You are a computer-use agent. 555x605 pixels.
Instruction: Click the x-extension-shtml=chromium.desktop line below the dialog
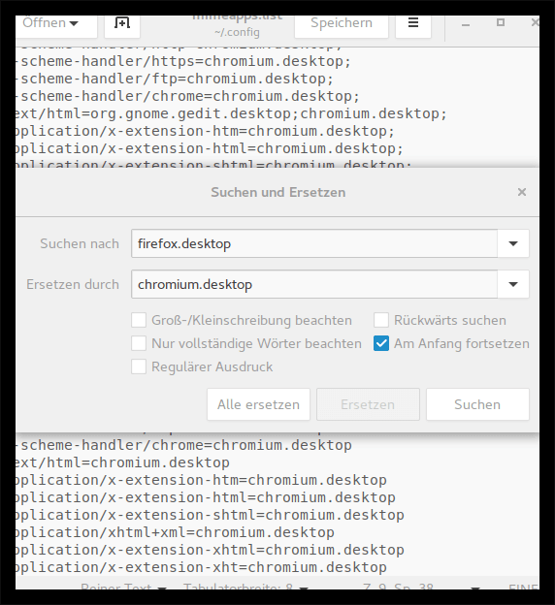[x=211, y=515]
